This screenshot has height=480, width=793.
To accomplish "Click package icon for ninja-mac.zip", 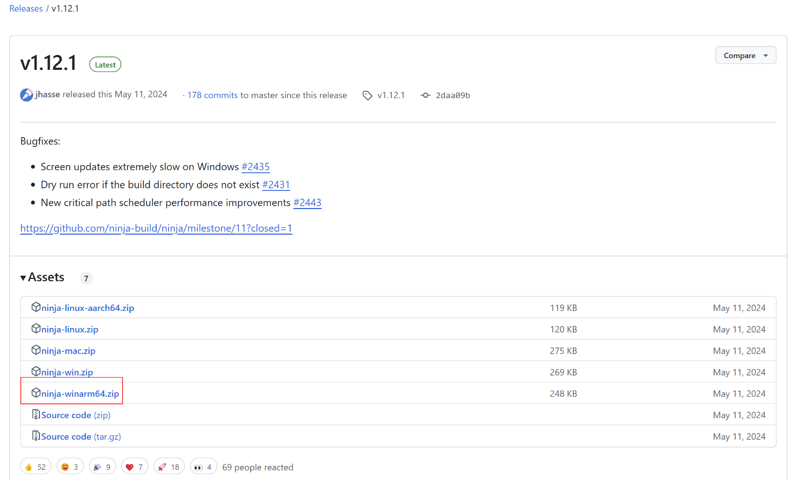I will pyautogui.click(x=36, y=350).
